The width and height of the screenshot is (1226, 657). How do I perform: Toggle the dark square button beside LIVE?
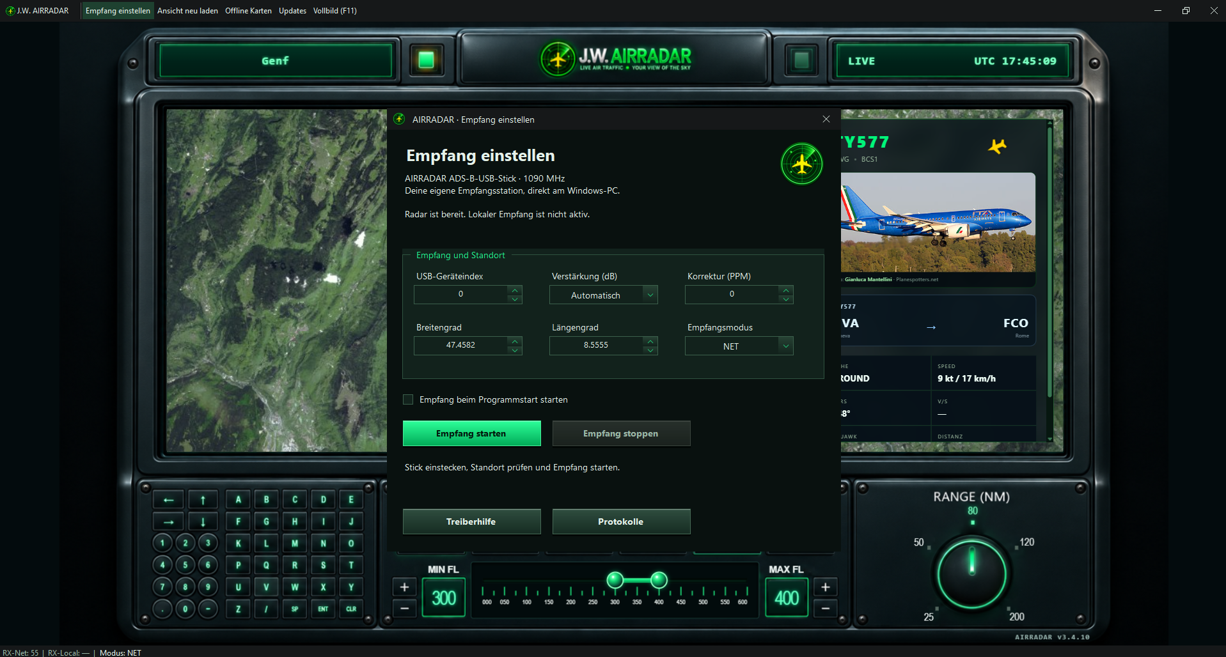(801, 60)
